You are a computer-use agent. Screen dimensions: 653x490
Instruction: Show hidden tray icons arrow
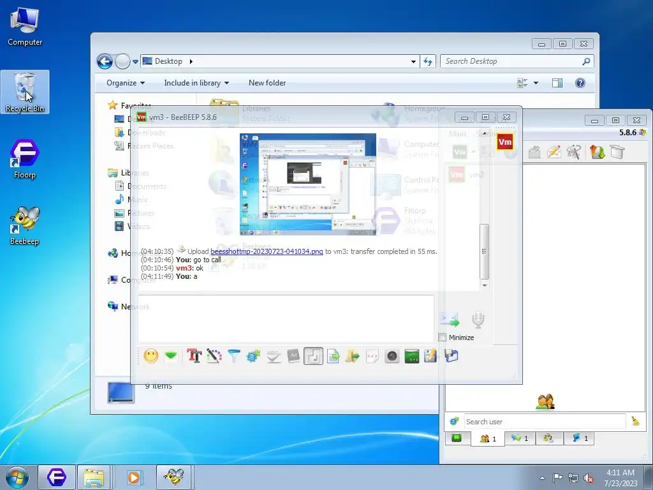542,479
